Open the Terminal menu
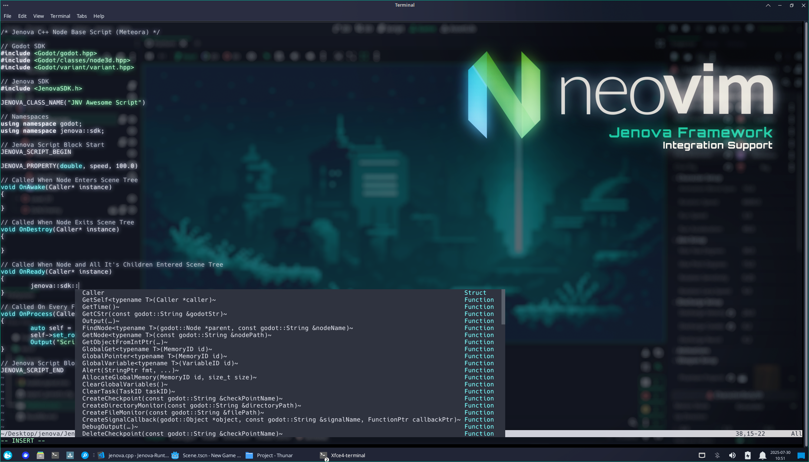 (x=60, y=16)
